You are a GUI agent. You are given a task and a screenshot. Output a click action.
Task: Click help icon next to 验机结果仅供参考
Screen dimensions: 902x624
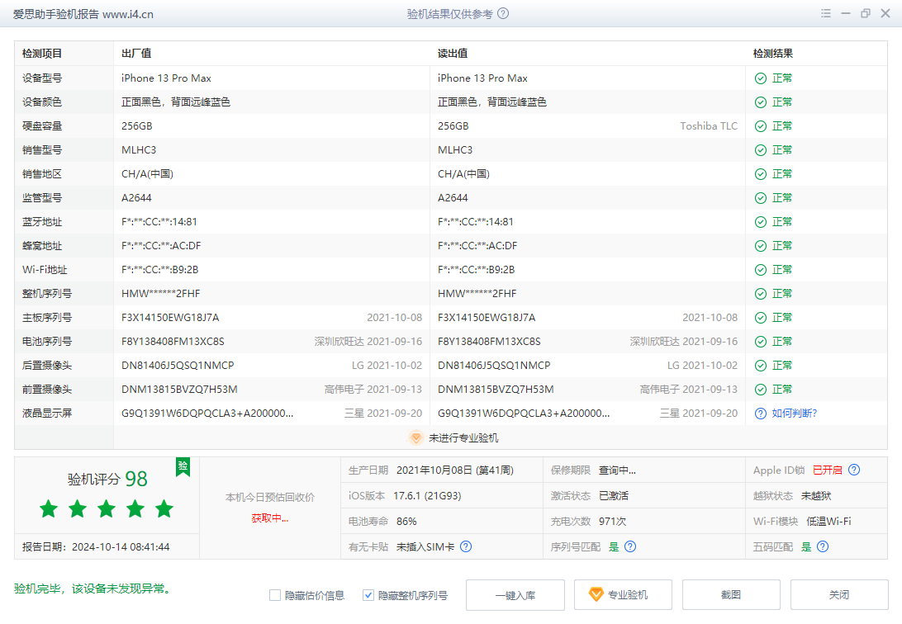pos(503,14)
